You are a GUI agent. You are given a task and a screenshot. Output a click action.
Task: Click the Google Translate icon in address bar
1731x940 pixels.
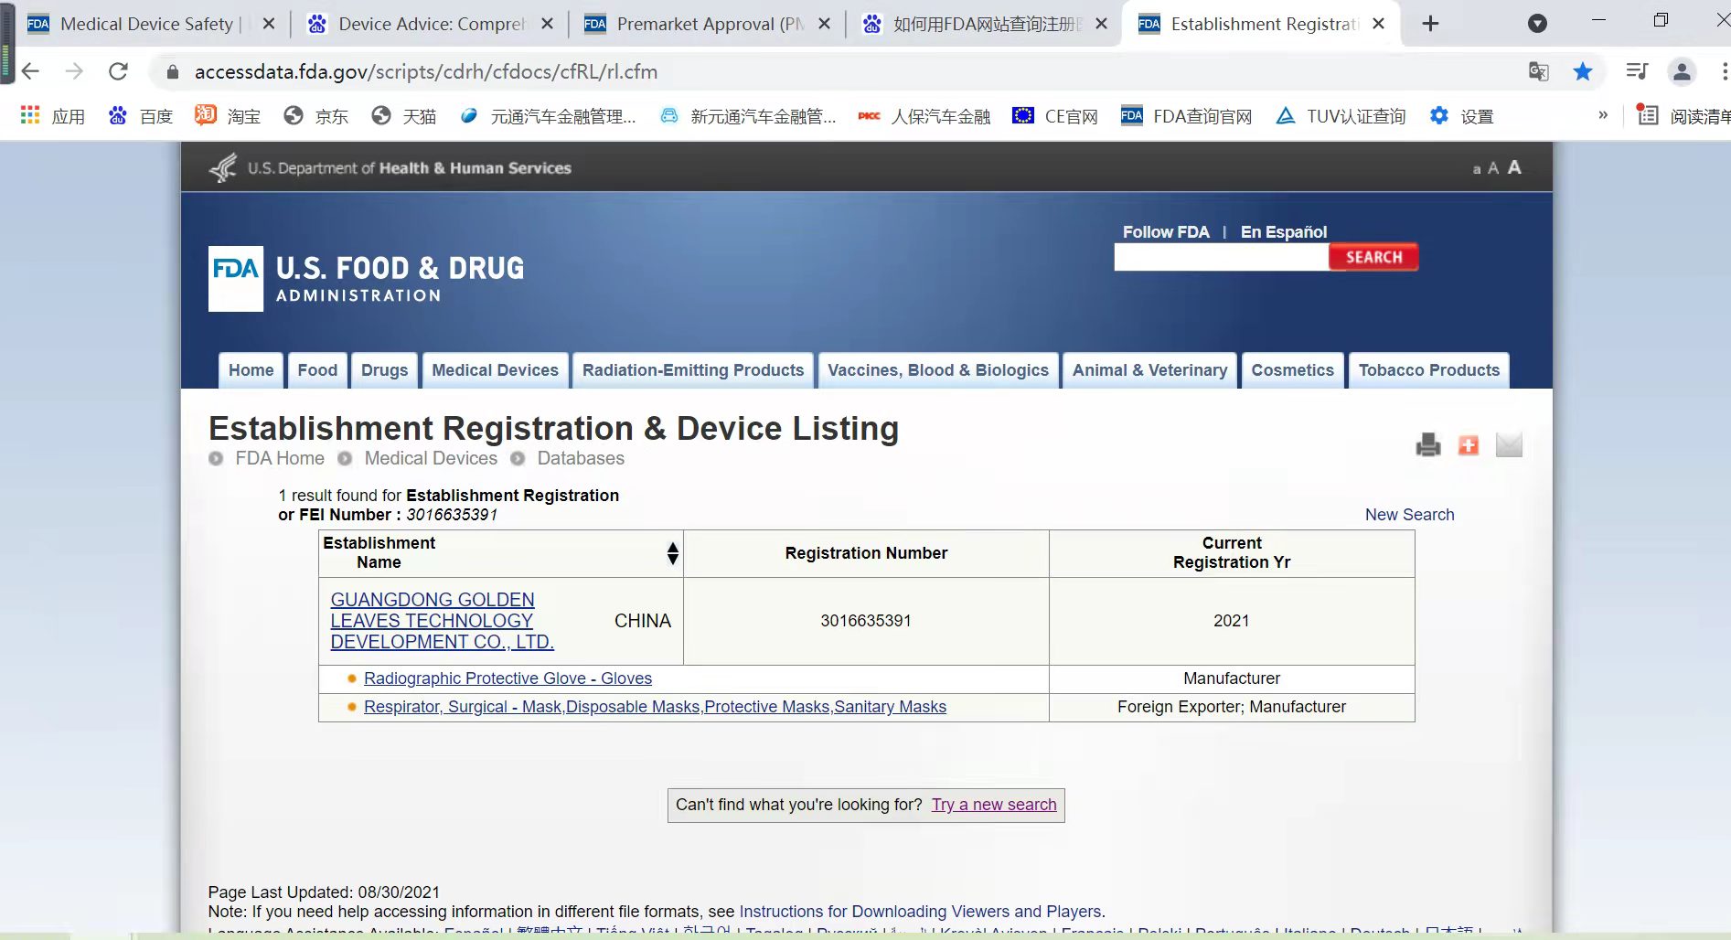click(x=1539, y=71)
